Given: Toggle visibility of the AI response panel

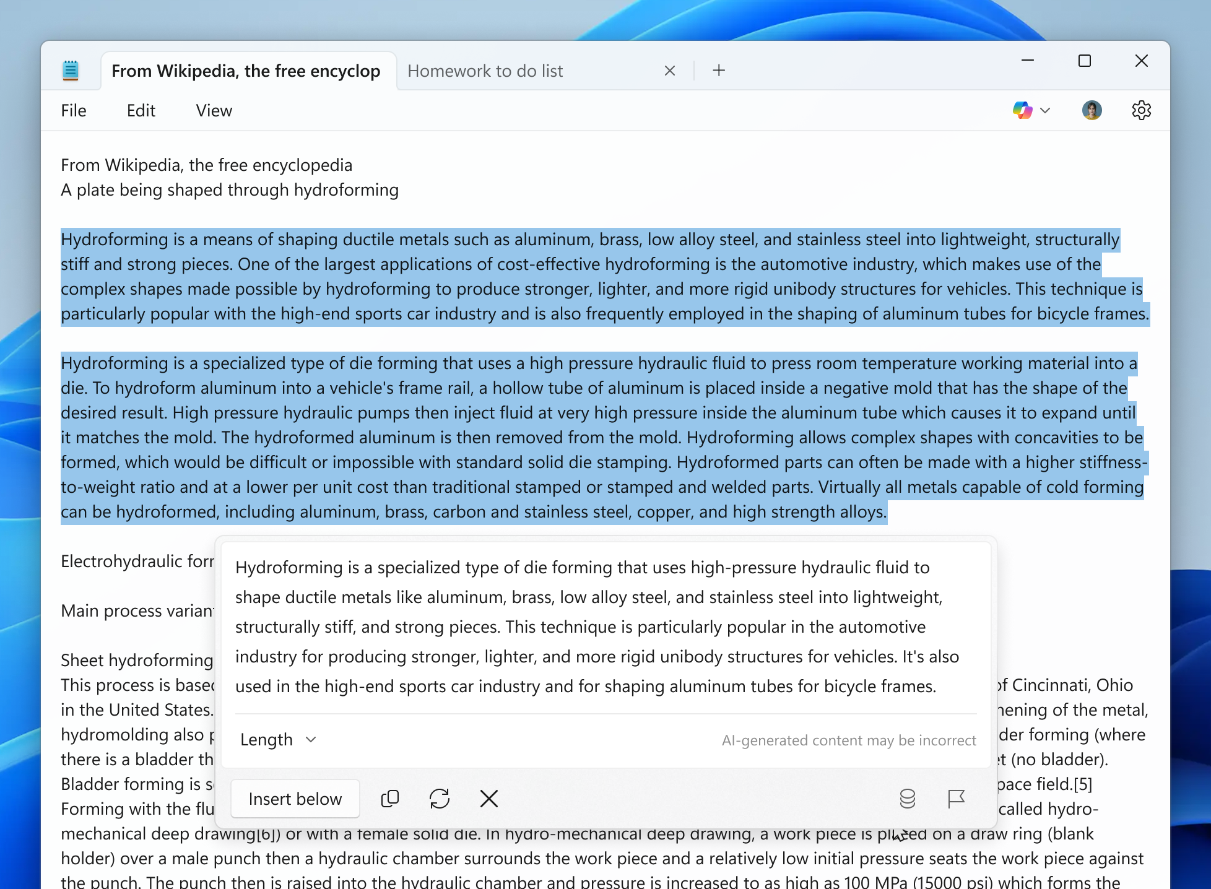Looking at the screenshot, I should pos(489,798).
